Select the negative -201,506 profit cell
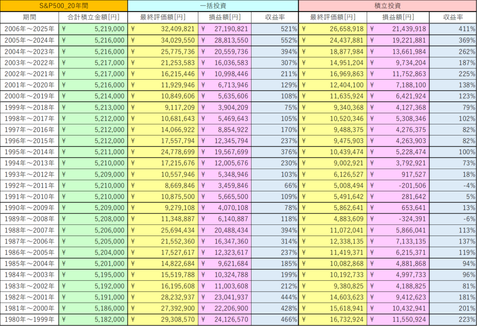Viewport: 477px width, 326px height. pyautogui.click(x=398, y=185)
